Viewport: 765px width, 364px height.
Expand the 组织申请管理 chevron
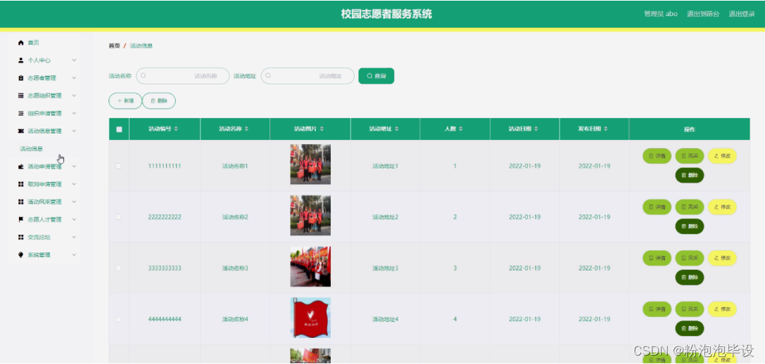pos(74,114)
